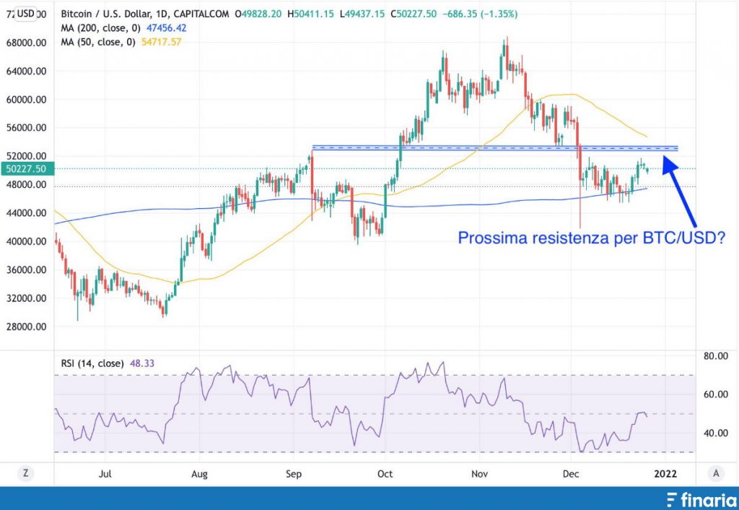Click the Nov date label
The image size is (739, 510).
(x=479, y=474)
